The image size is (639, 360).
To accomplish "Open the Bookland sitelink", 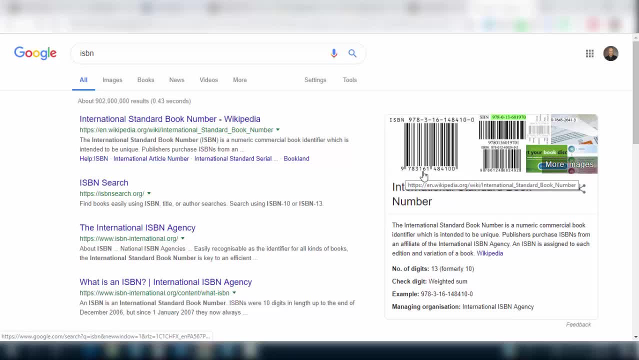I will [x=296, y=158].
